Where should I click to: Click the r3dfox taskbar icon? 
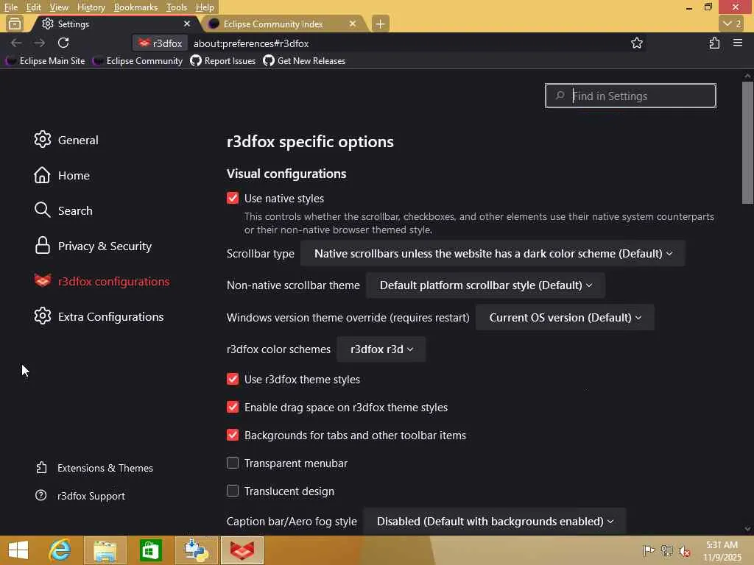[242, 550]
